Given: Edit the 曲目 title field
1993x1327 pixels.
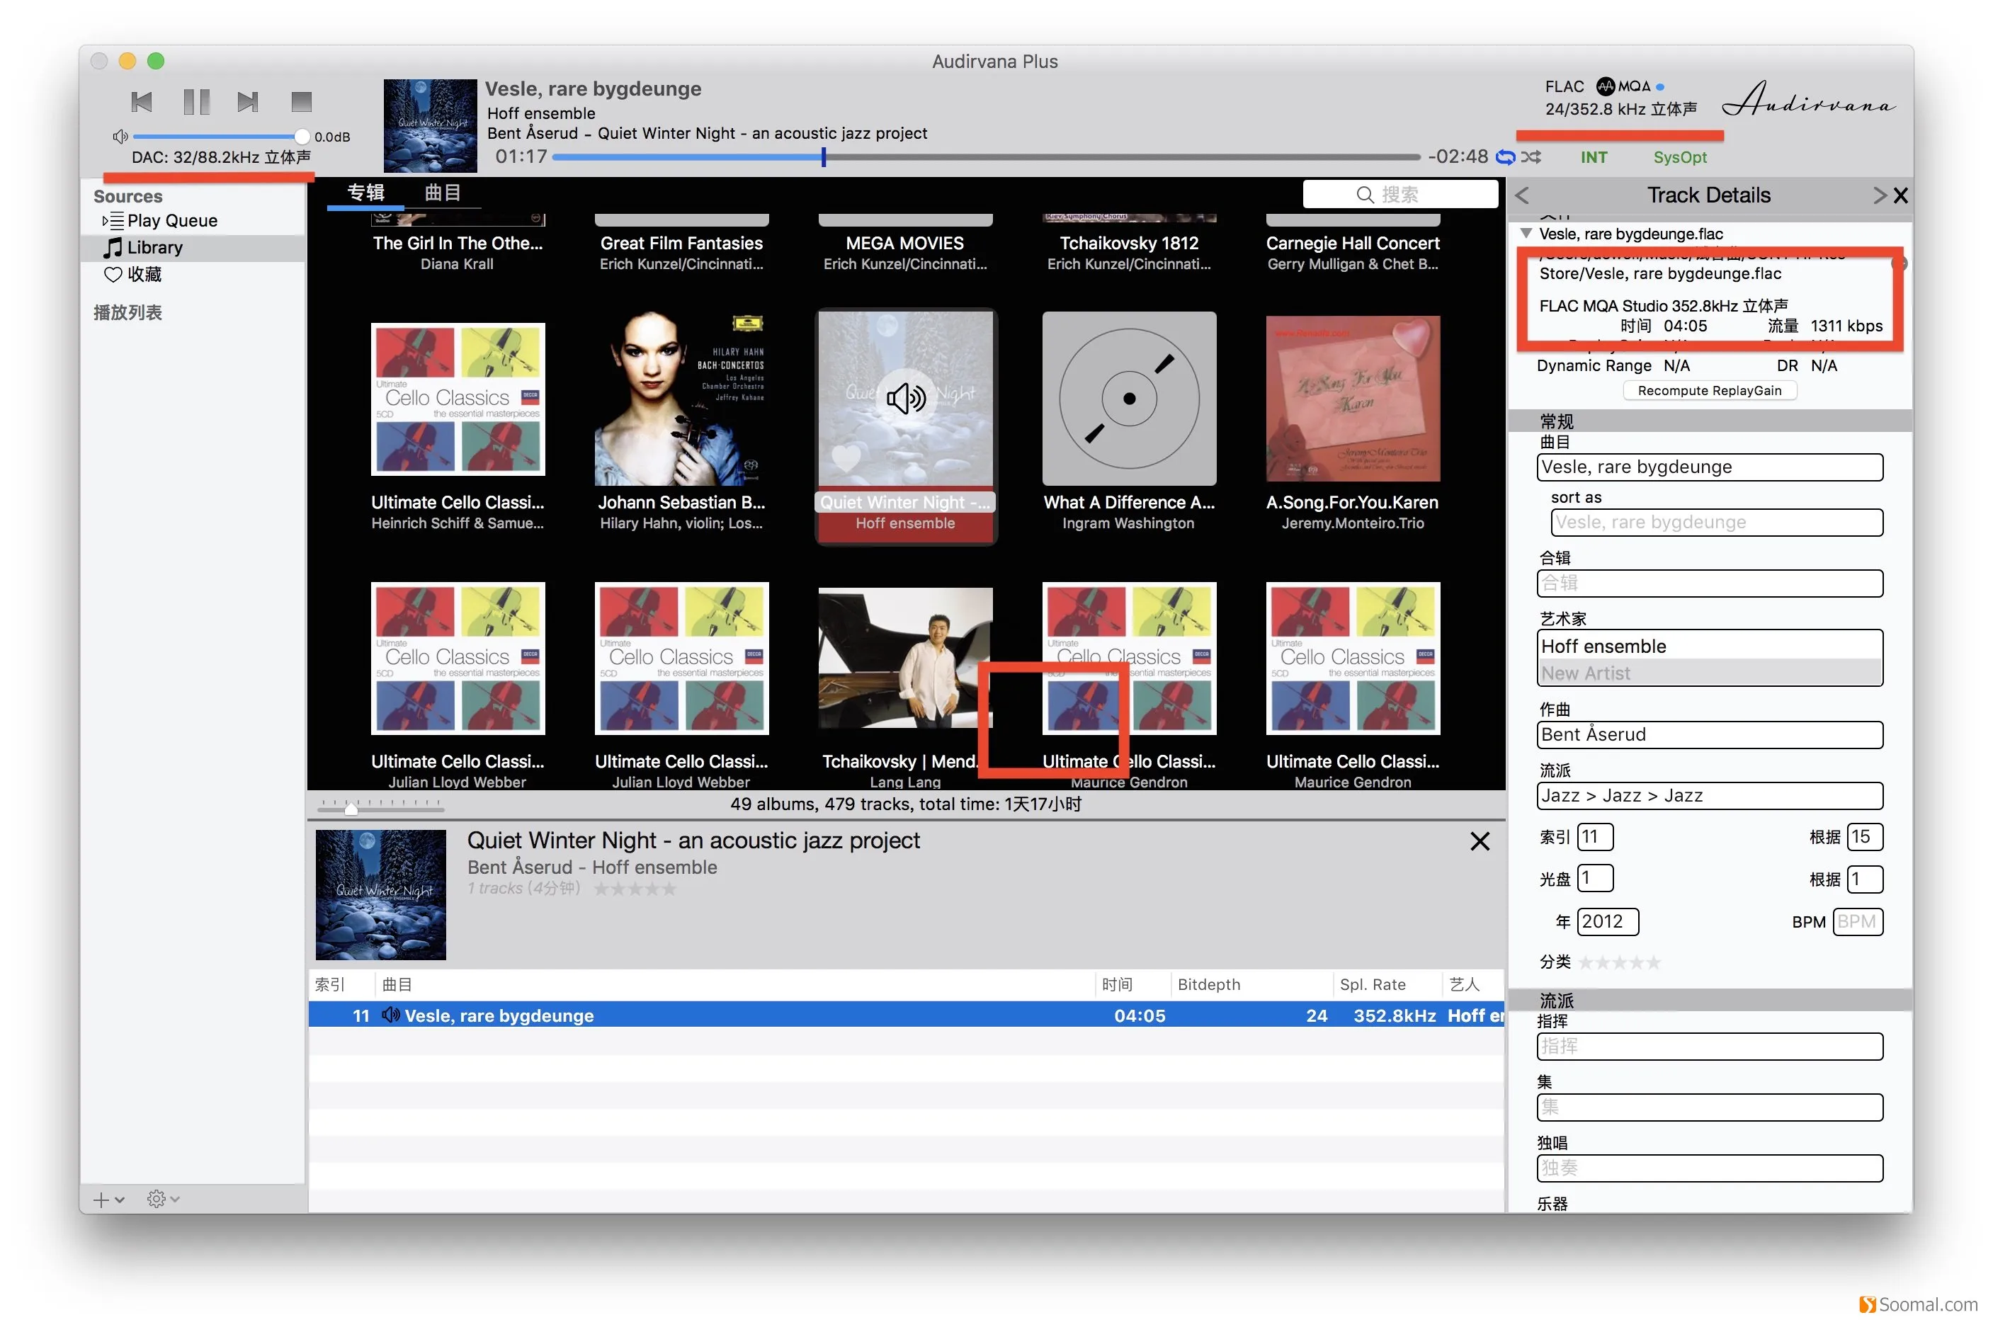Looking at the screenshot, I should tap(1709, 467).
